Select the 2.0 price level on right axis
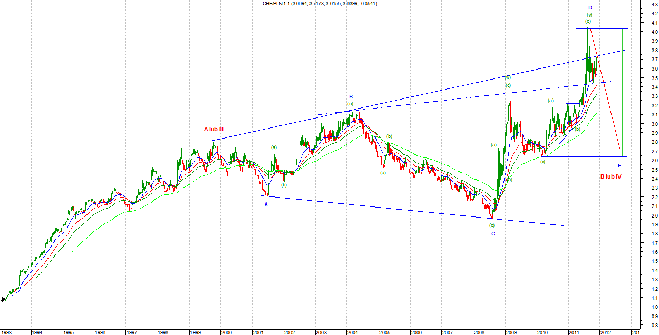This screenshot has width=659, height=335. [x=654, y=215]
